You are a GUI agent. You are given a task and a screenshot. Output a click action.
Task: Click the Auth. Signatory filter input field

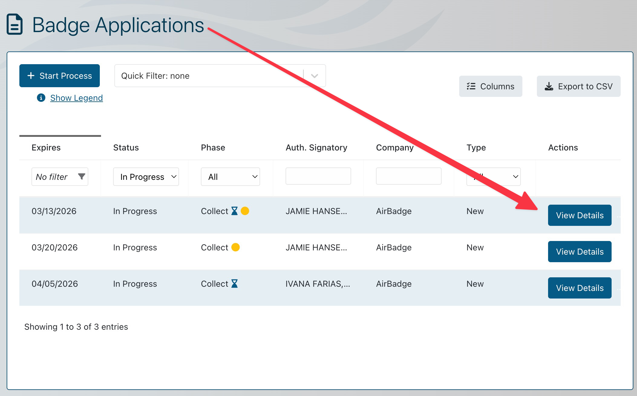[318, 176]
